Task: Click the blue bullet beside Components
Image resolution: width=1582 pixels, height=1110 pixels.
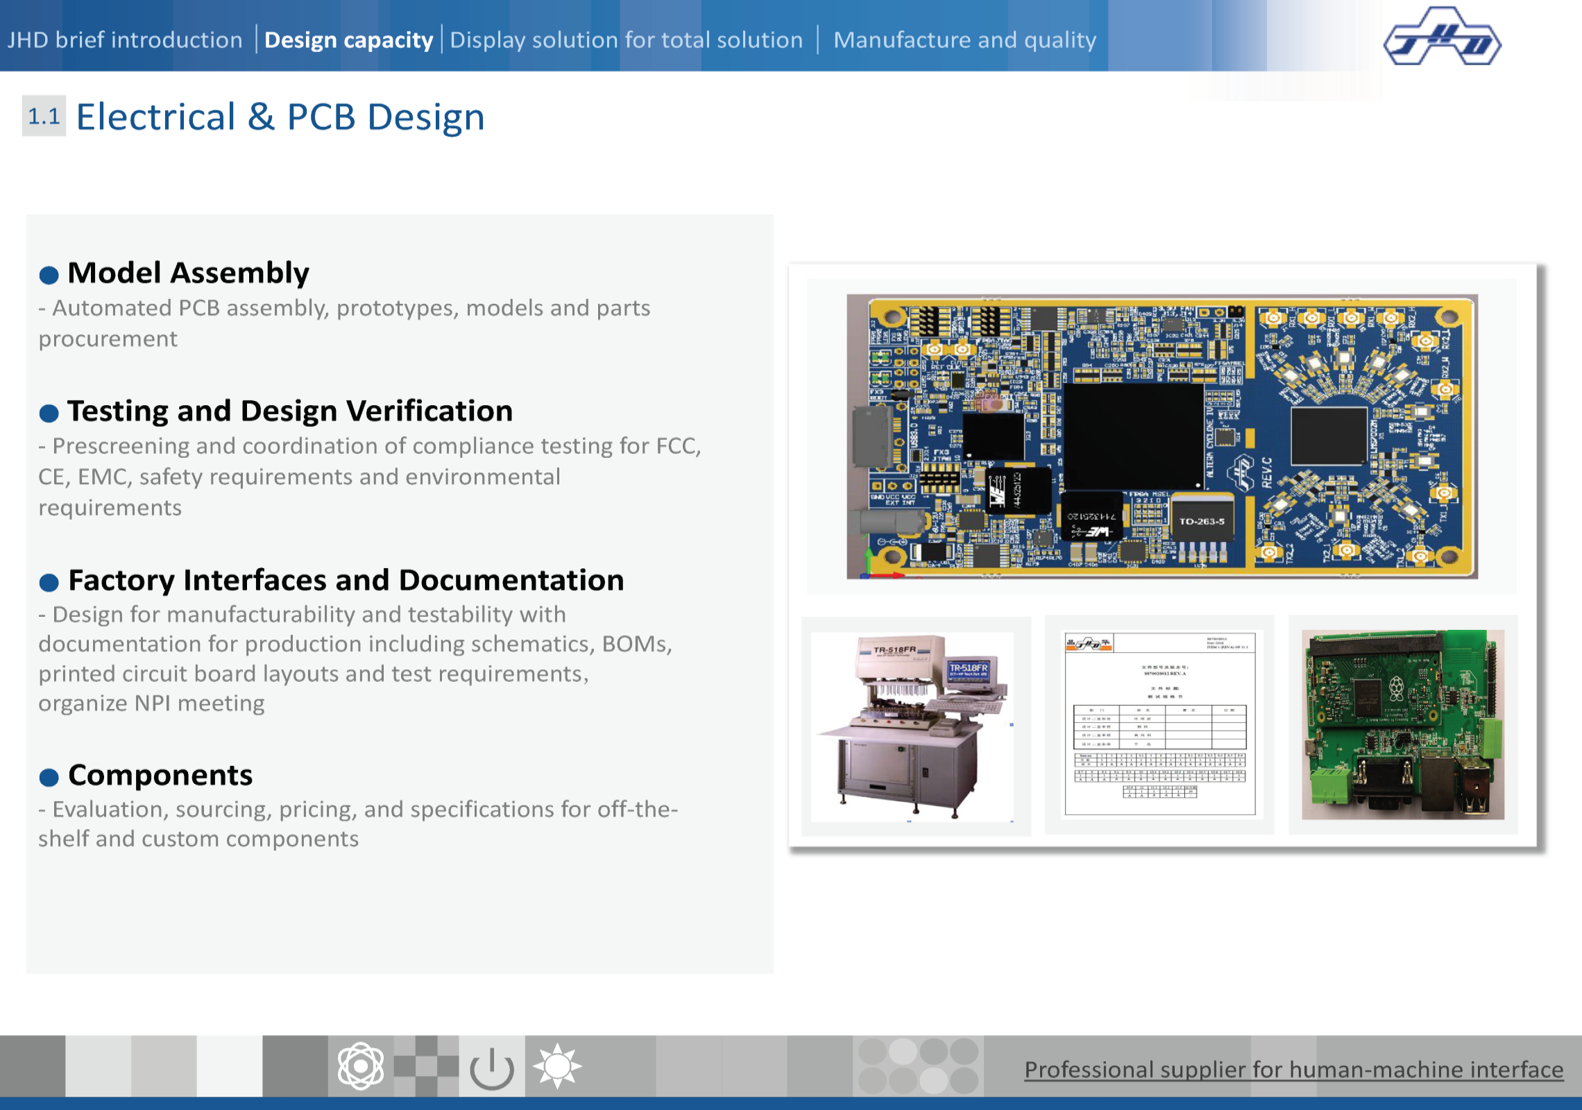Action: tap(49, 777)
